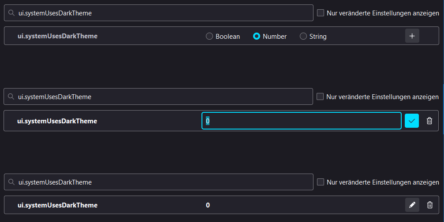Click the magnifier icon above the pencil-icon row
444x222 pixels.
11,182
